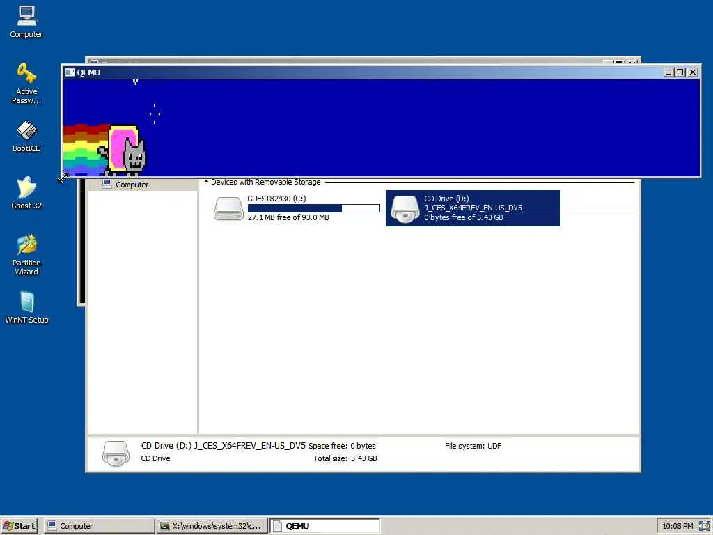Collapse Devices with Removable Storage group

[x=206, y=182]
